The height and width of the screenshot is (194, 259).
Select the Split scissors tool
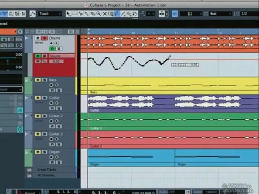[x=80, y=14]
